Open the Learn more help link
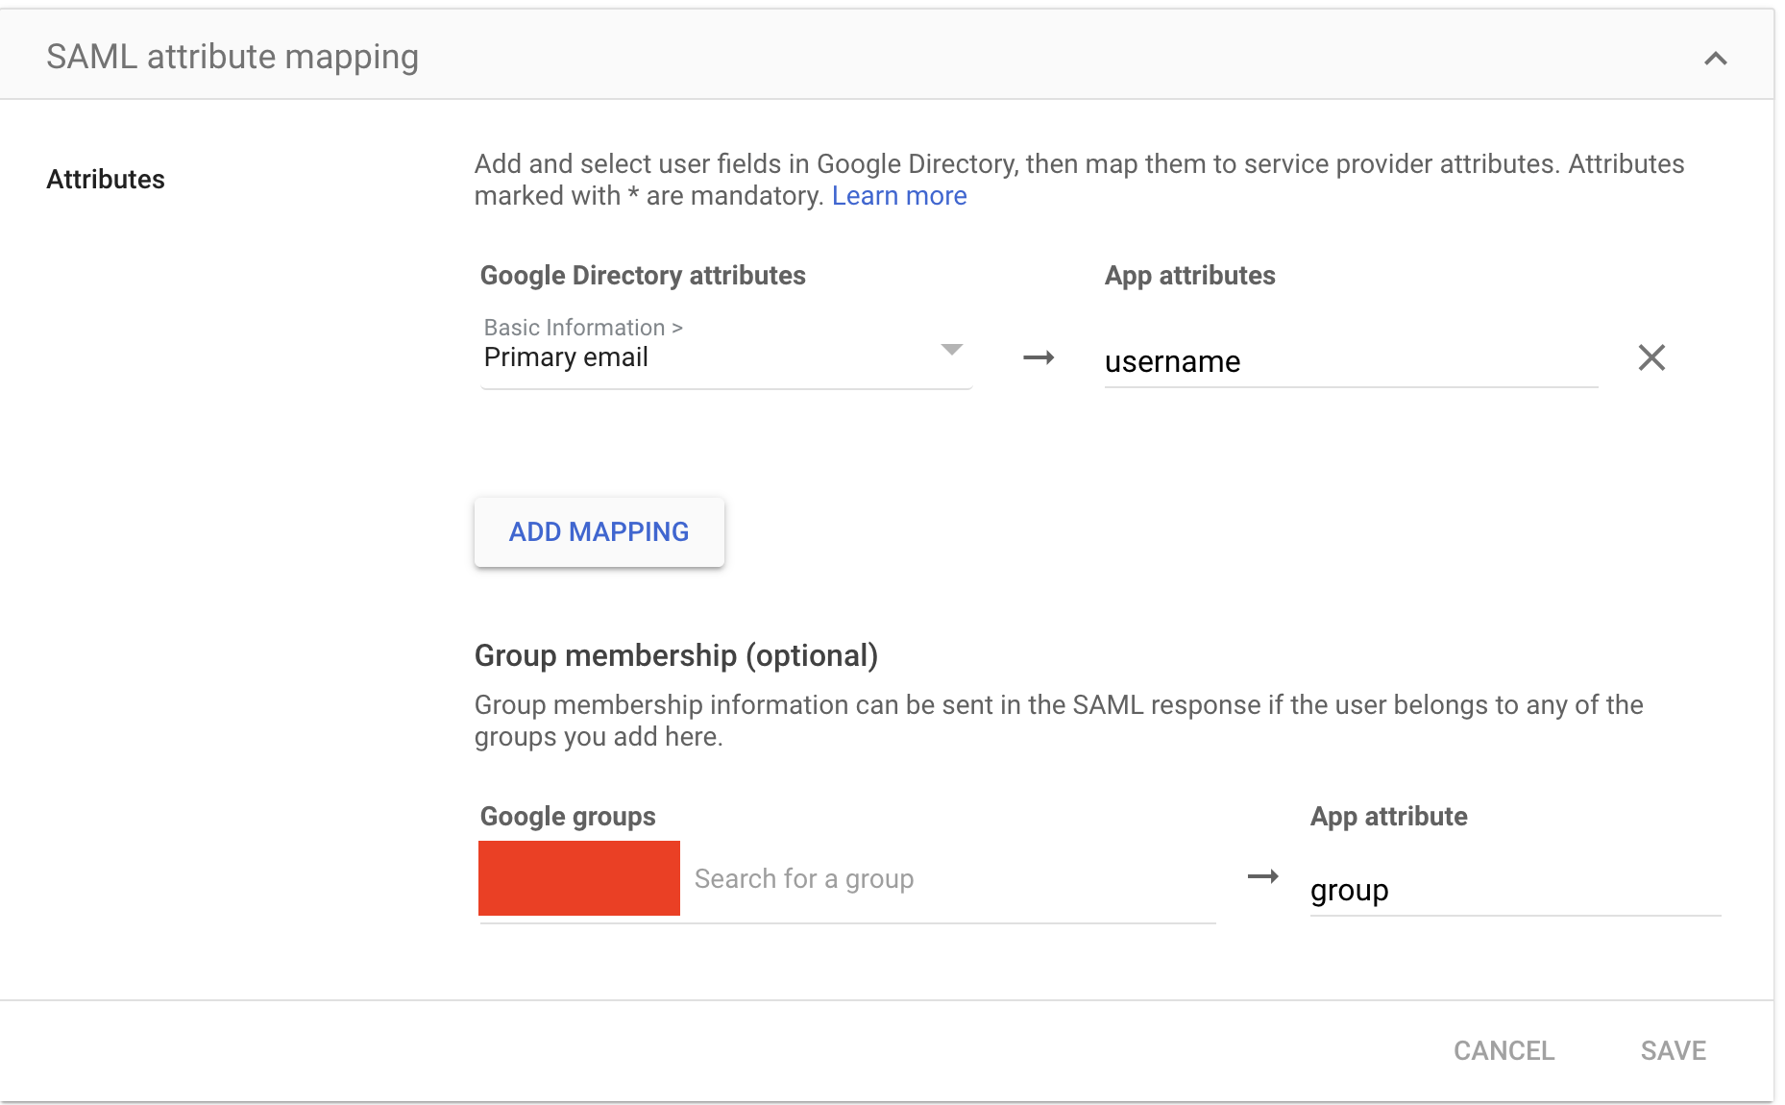 click(899, 195)
